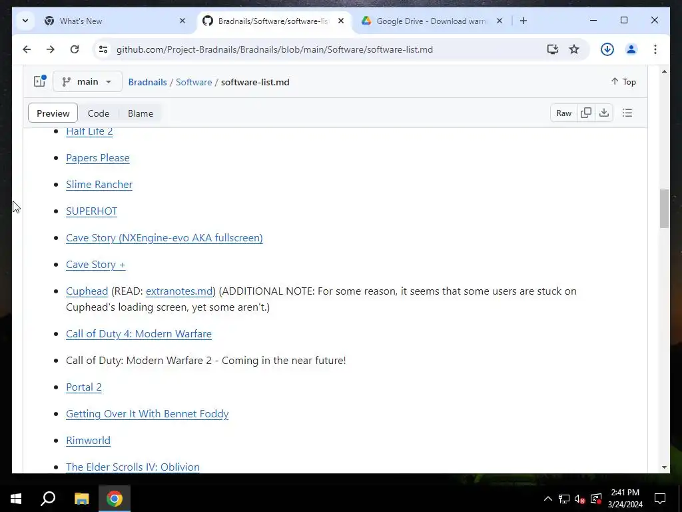Screen dimensions: 682x512
Task: Go forward in browser history
Action: pyautogui.click(x=51, y=49)
